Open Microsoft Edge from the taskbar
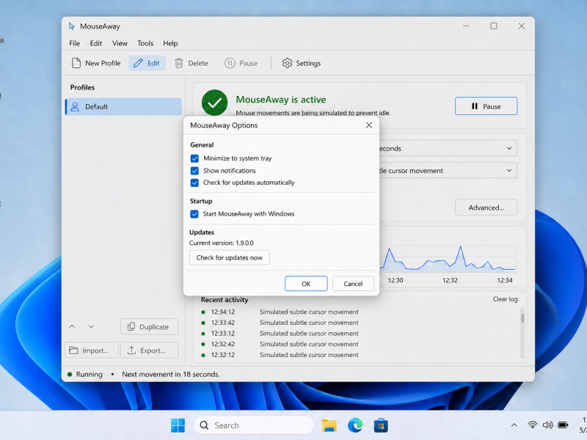 (x=355, y=425)
